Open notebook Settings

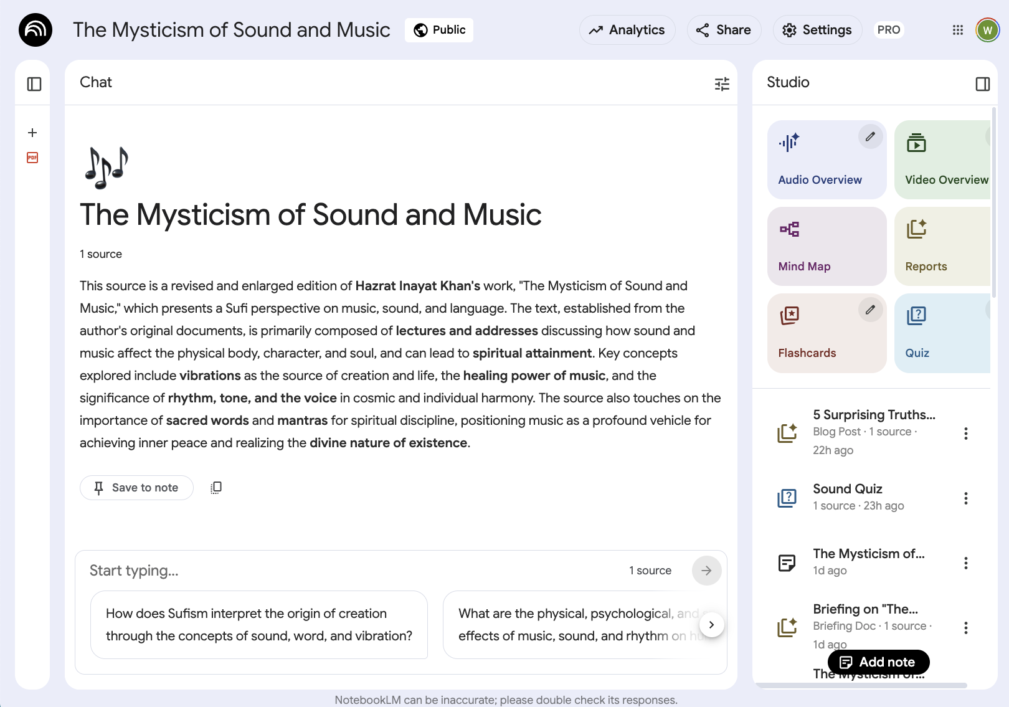coord(817,30)
